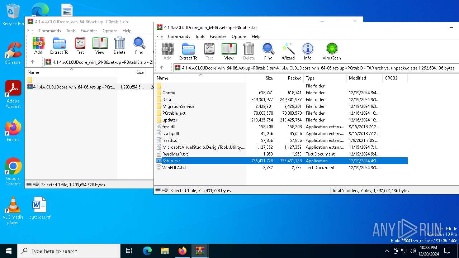Open cutcross.rtf document on desktop
This screenshot has width=459, height=258.
pyautogui.click(x=40, y=208)
